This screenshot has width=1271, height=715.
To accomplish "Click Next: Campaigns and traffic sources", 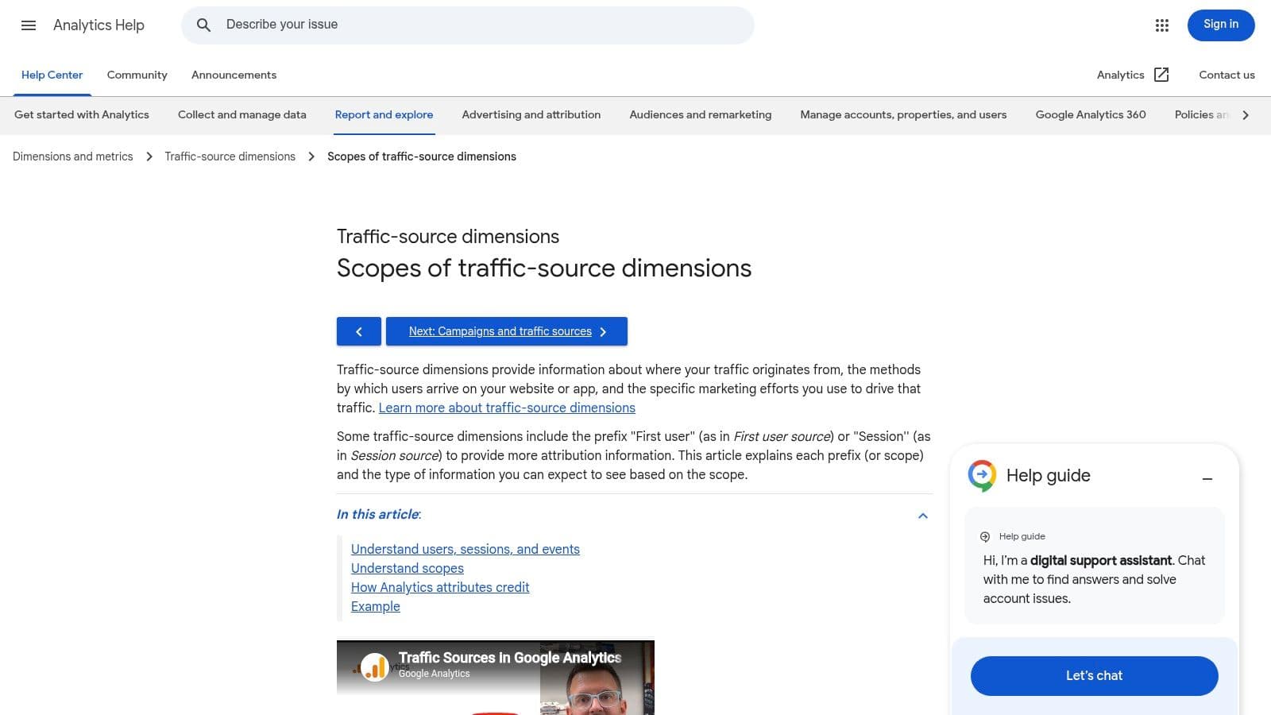I will (507, 331).
